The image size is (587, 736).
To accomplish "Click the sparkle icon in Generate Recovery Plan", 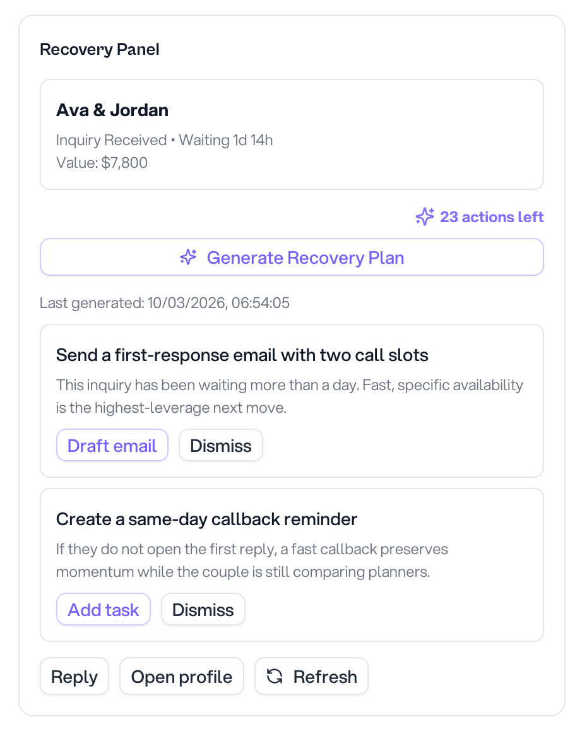I will (188, 257).
